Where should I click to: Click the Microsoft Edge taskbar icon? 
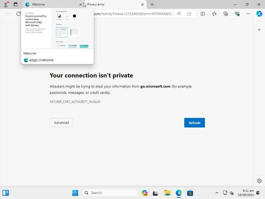tap(179, 193)
